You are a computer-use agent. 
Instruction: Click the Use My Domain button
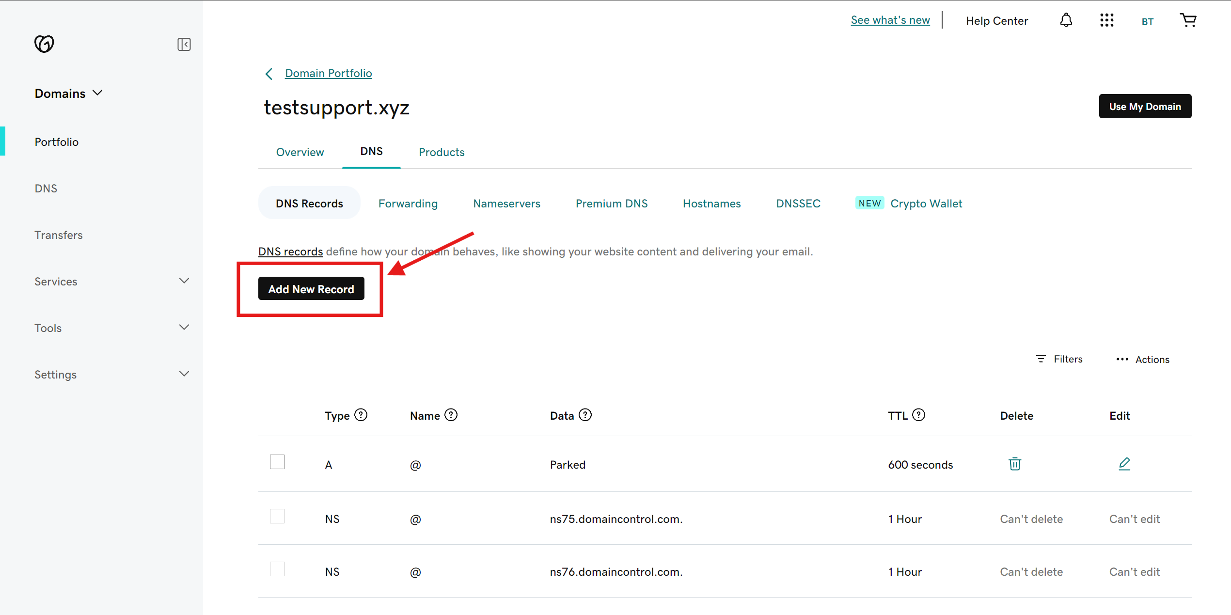click(x=1145, y=106)
